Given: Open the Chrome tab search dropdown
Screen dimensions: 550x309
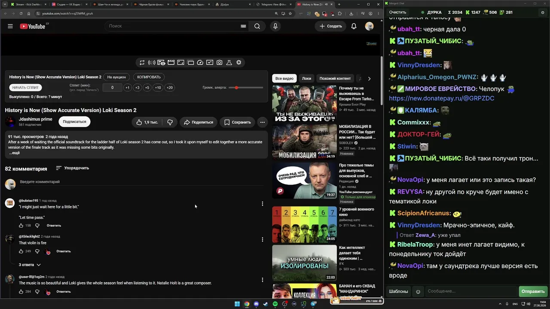Looking at the screenshot, I should 5,4.
